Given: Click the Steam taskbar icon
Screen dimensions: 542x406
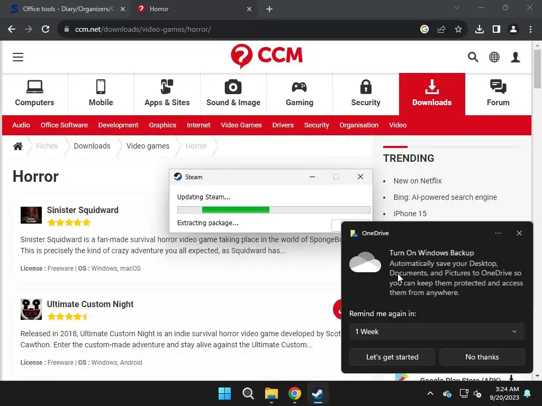Looking at the screenshot, I should (x=318, y=393).
